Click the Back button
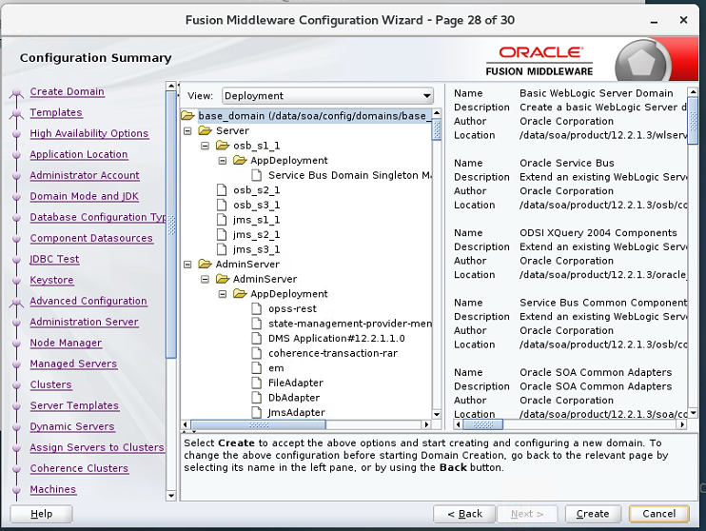Screen dimensions: 706x531 464,514
